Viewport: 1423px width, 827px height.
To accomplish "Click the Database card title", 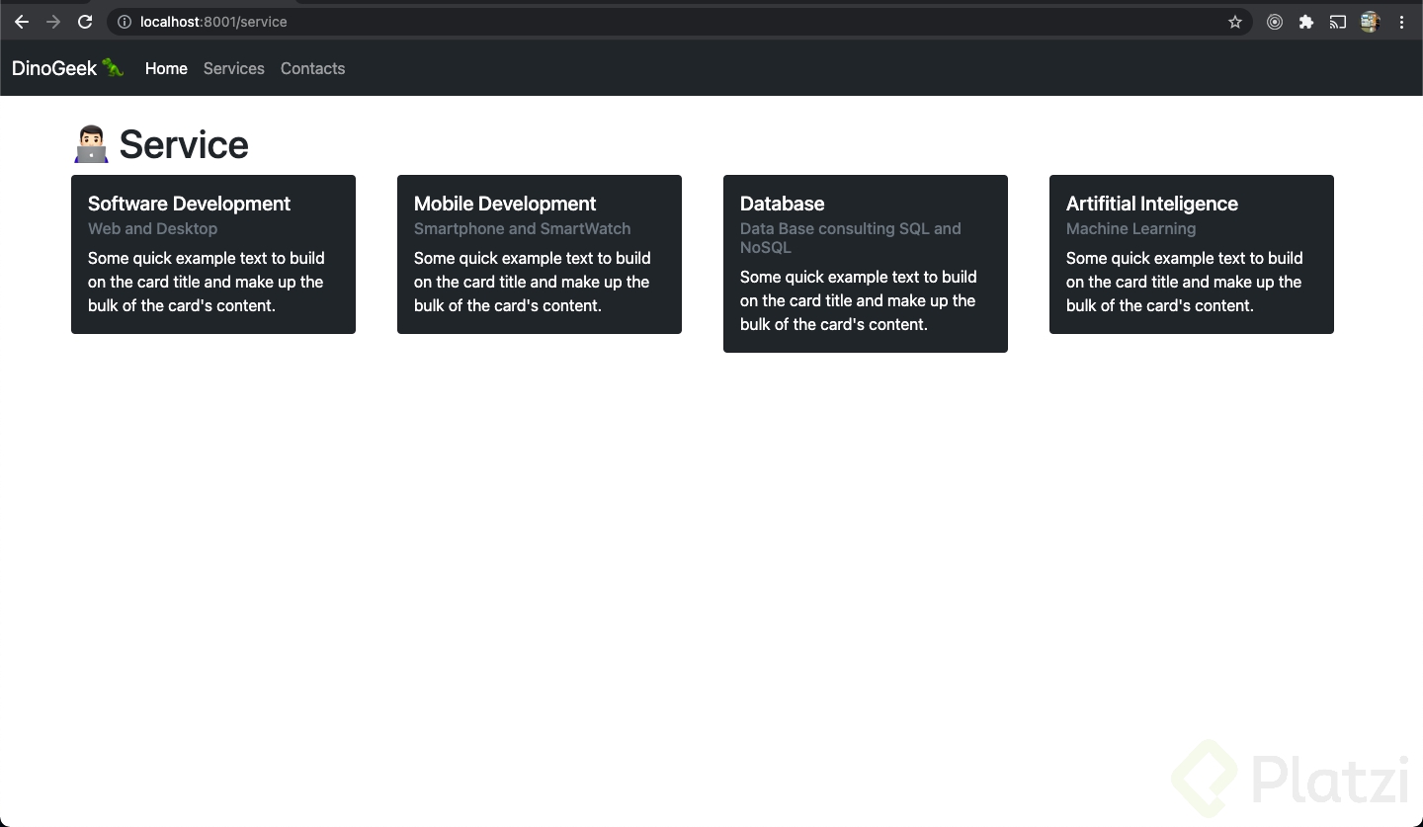I will click(x=782, y=204).
